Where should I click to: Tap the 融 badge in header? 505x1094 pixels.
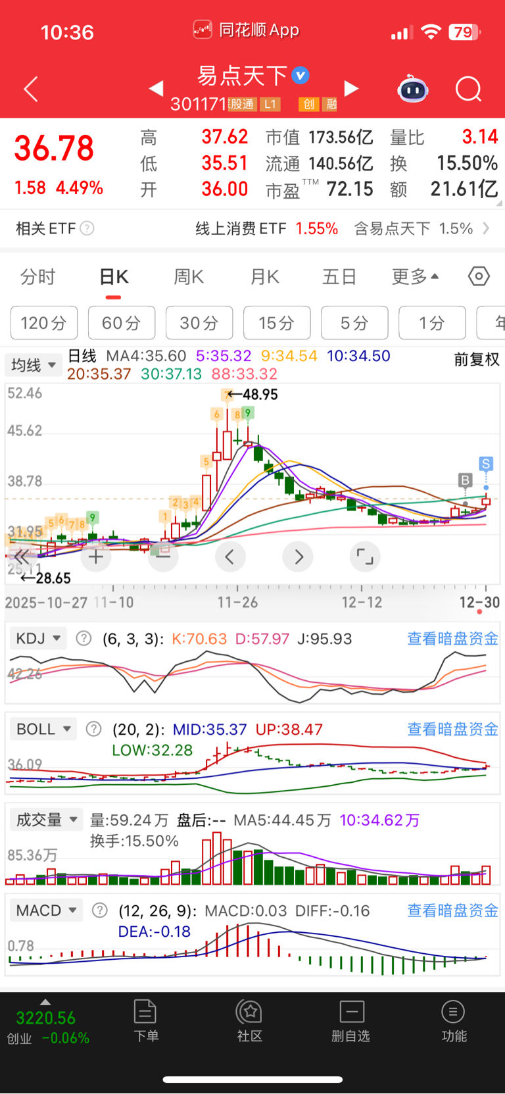point(330,104)
